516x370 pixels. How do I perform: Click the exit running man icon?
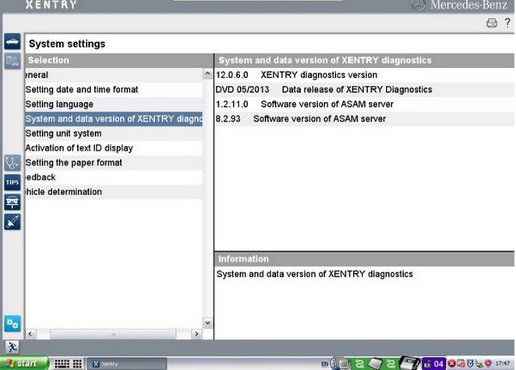click(12, 347)
